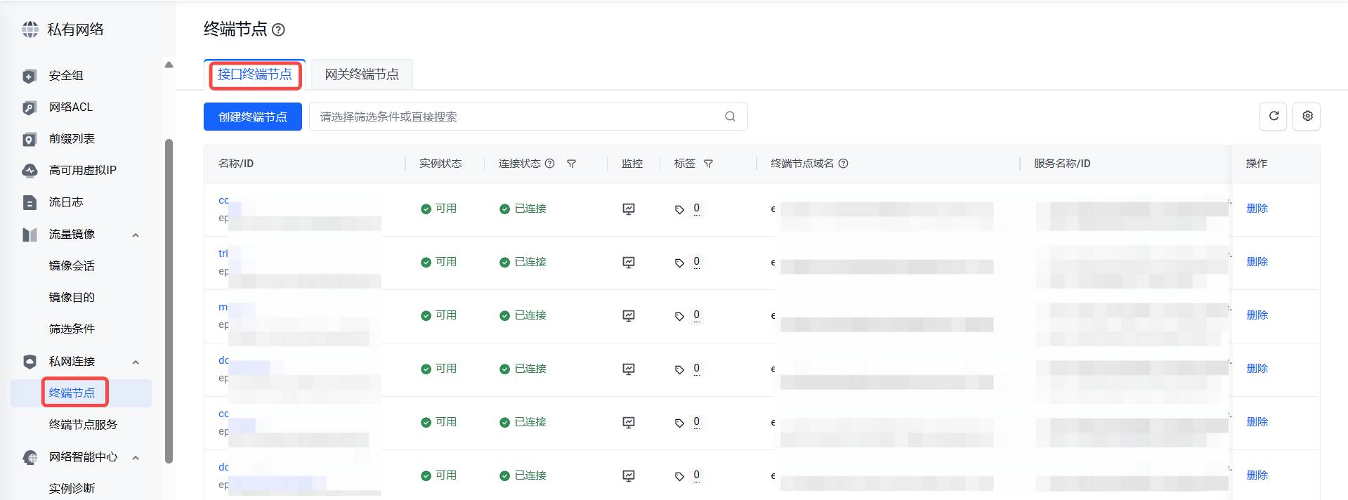The image size is (1348, 500).
Task: Select 筛选条件 in the sidebar
Action: click(x=72, y=329)
